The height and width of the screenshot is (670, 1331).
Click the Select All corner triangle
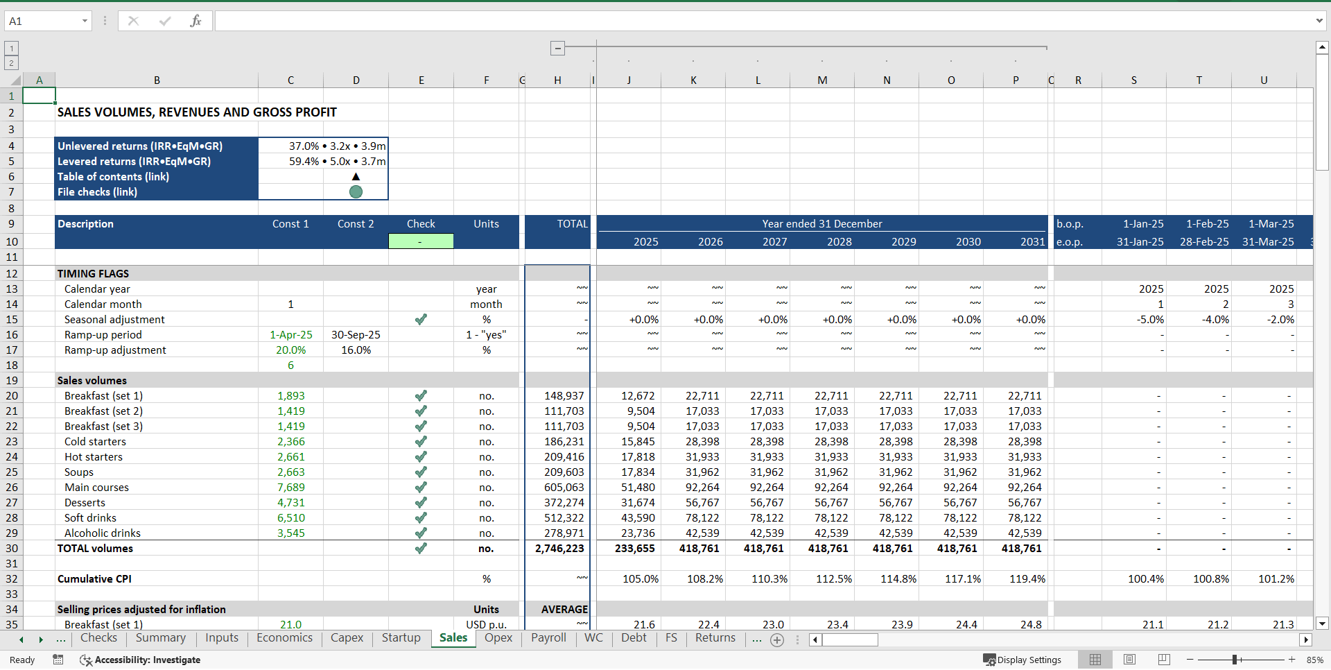tap(15, 80)
